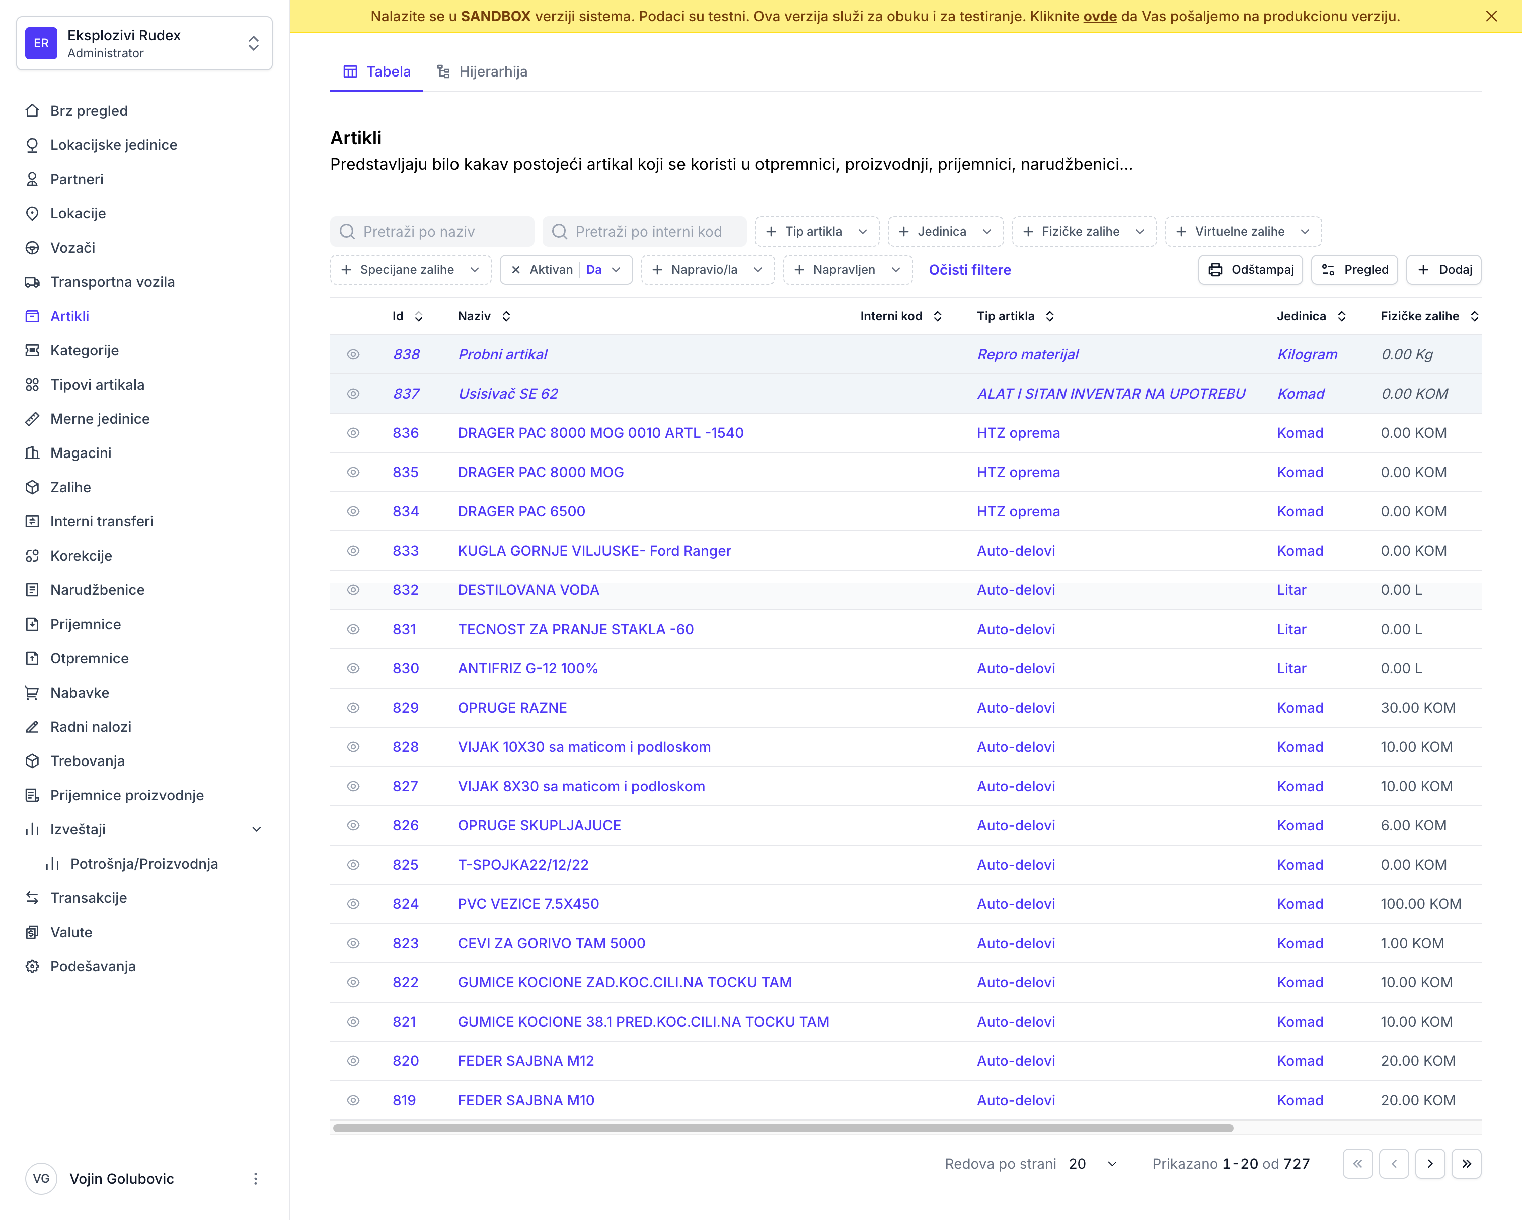Collapse the Izveštaji menu section
The width and height of the screenshot is (1522, 1220).
point(257,829)
